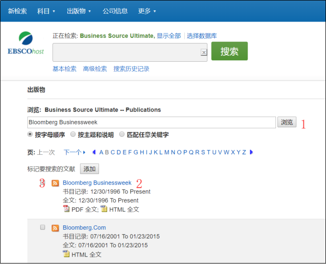Tick the checkbox for Bloomberg.Com
326x264 pixels.
(x=43, y=227)
